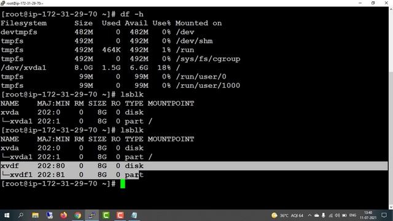393x221 pixels.
Task: Open the Windows Start menu
Action: click(7, 215)
